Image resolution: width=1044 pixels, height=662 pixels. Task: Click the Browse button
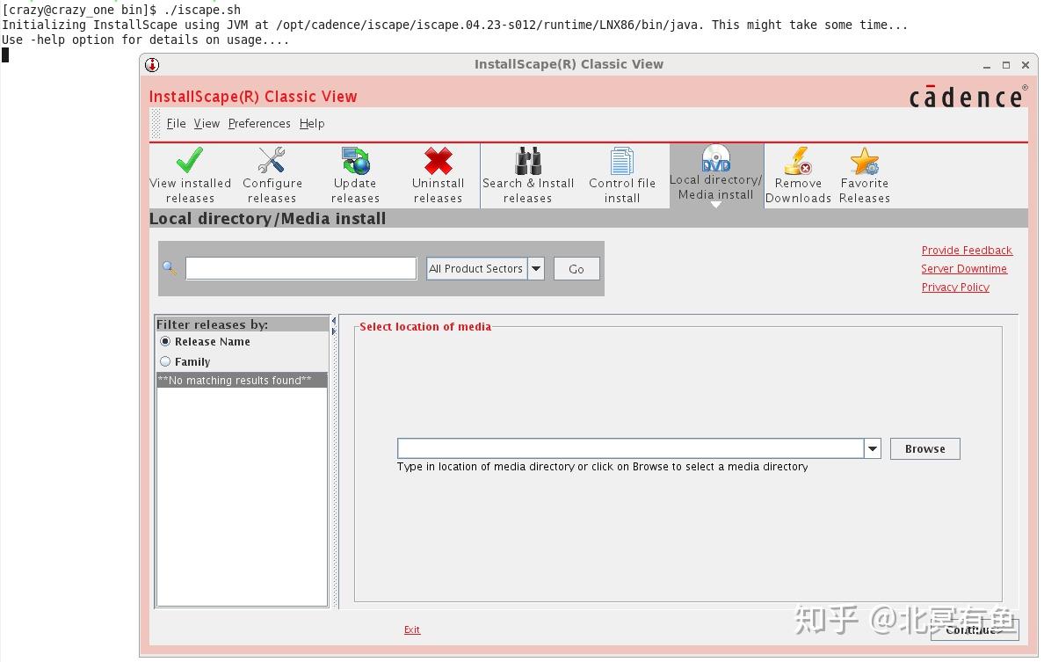[x=924, y=448]
